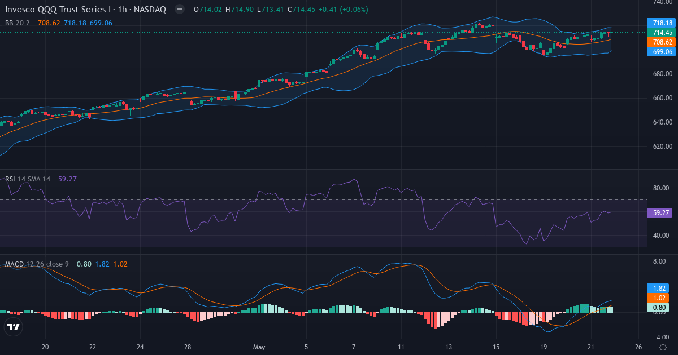The image size is (678, 355).
Task: Click the BB lower value 699.06 in legend
Action: [101, 23]
